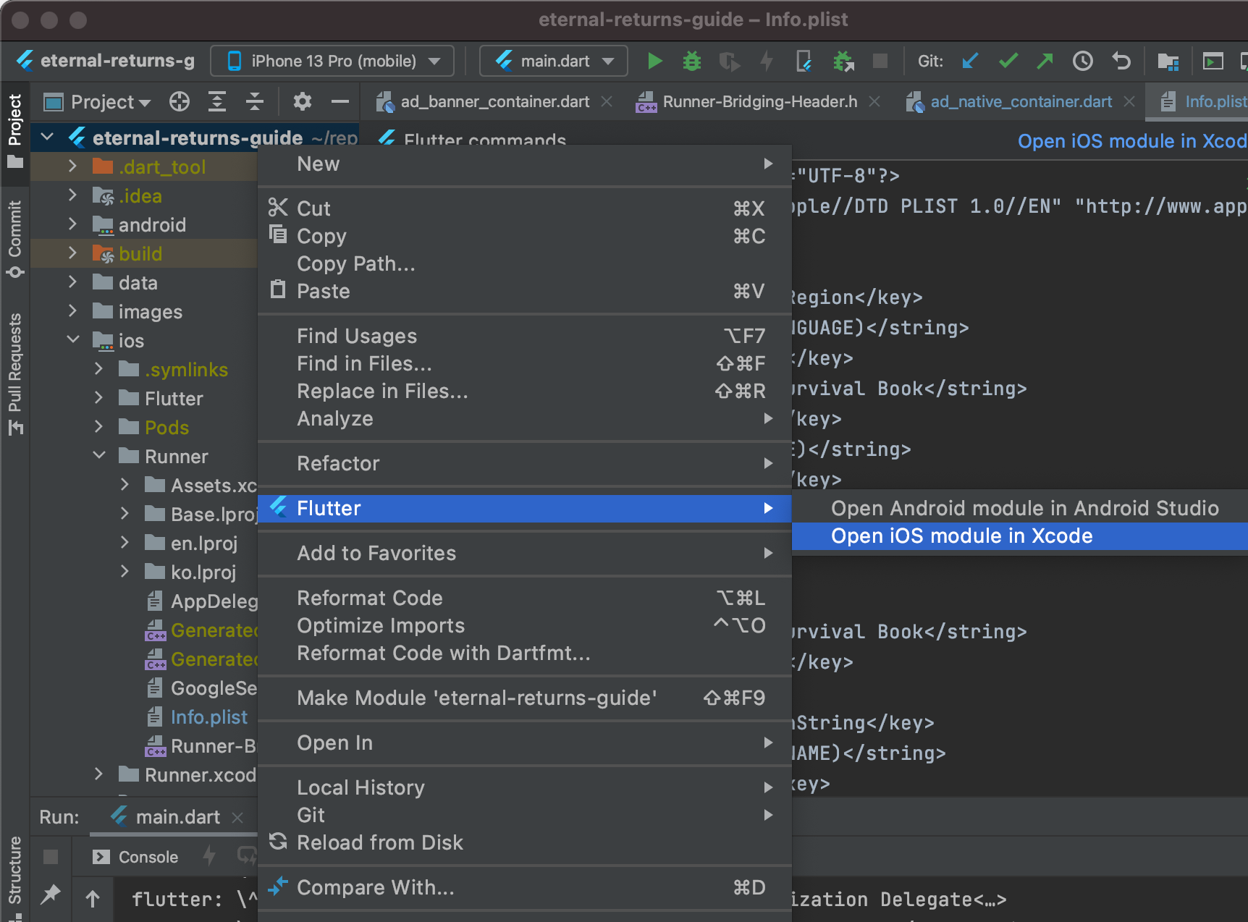Expand the android folder

coord(72,224)
